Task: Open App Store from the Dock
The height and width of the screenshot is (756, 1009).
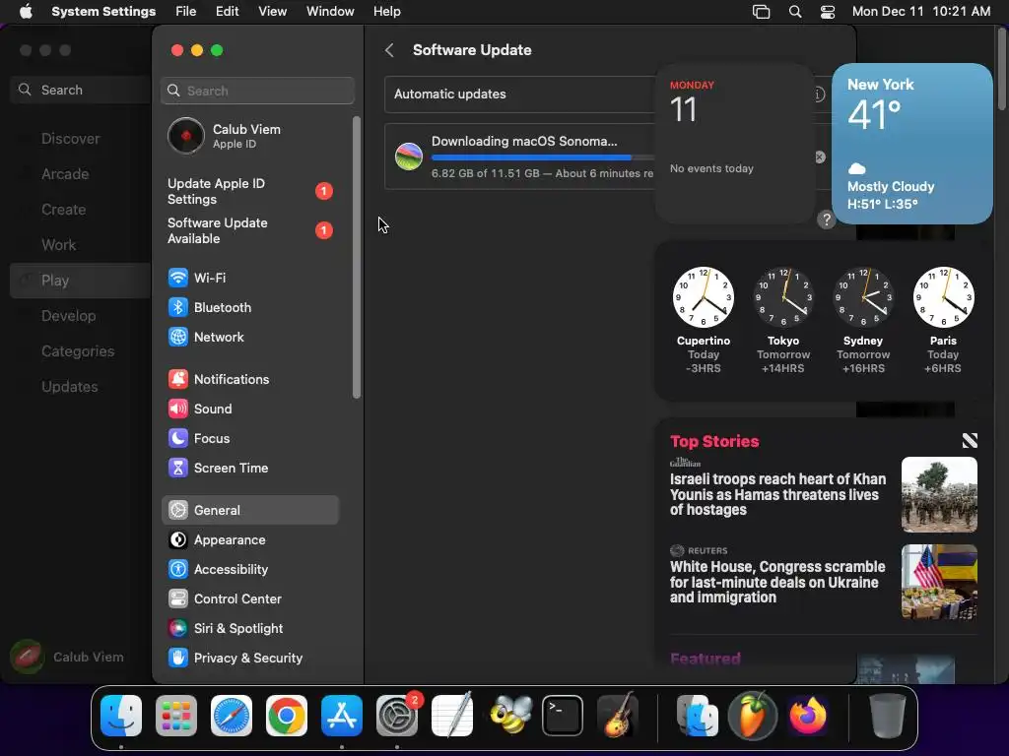Action: coord(342,716)
